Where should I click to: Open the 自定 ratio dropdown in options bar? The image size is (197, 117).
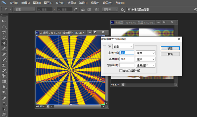pyautogui.click(x=25, y=10)
